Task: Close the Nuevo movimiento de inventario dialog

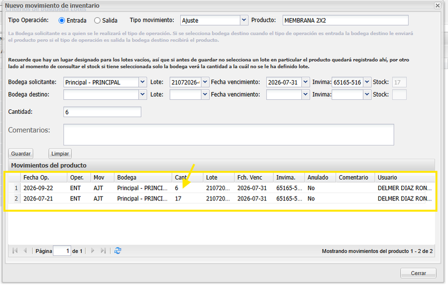Action: [437, 5]
